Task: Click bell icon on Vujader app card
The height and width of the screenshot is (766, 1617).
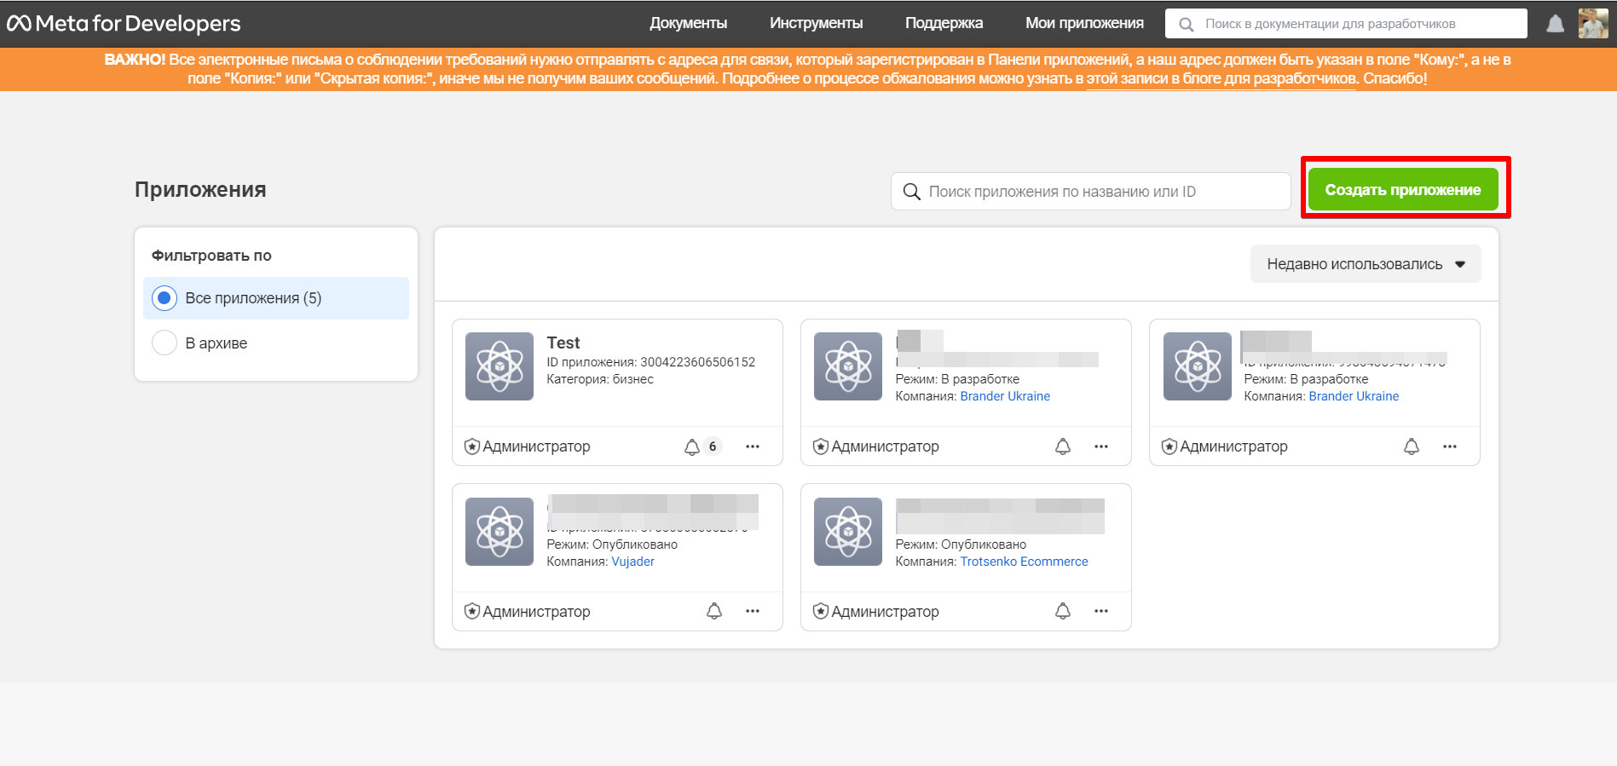Action: point(714,611)
